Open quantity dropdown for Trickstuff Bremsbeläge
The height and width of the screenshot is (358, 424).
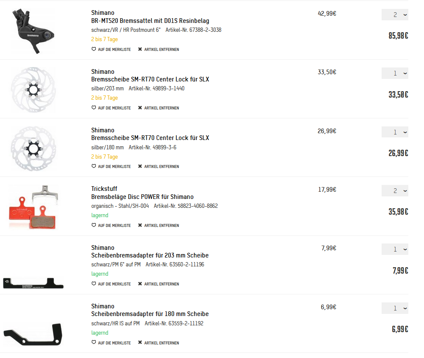pos(395,191)
